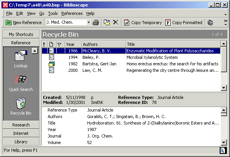The image size is (230, 157).
Task: Click the folder icon of 1982 row
Action: tap(52, 64)
